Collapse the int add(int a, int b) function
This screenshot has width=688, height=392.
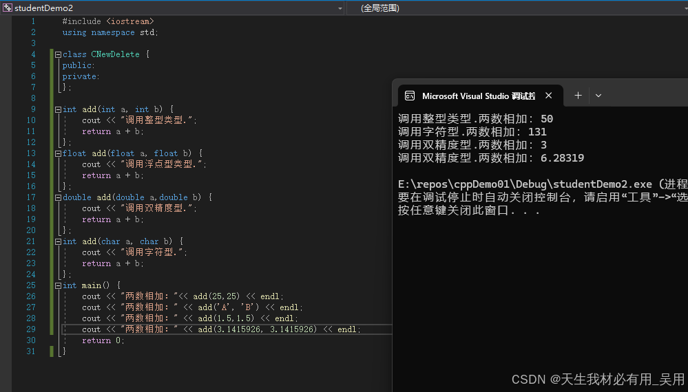58,110
